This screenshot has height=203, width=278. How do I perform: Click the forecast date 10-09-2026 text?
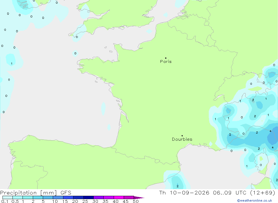pos(189,192)
